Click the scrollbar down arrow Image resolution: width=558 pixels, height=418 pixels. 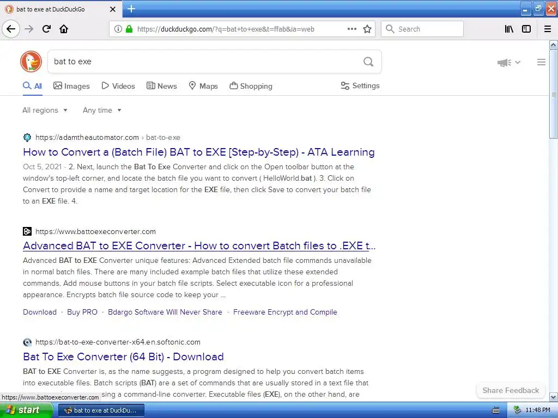click(x=553, y=397)
